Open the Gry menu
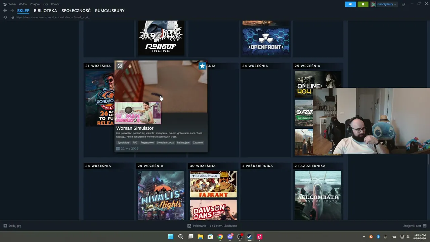 46,4
